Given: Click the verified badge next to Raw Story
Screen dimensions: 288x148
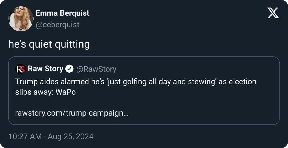Looking at the screenshot, I should pyautogui.click(x=69, y=69).
